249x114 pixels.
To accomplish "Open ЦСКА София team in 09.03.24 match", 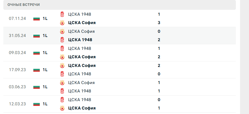I will click(x=82, y=57).
